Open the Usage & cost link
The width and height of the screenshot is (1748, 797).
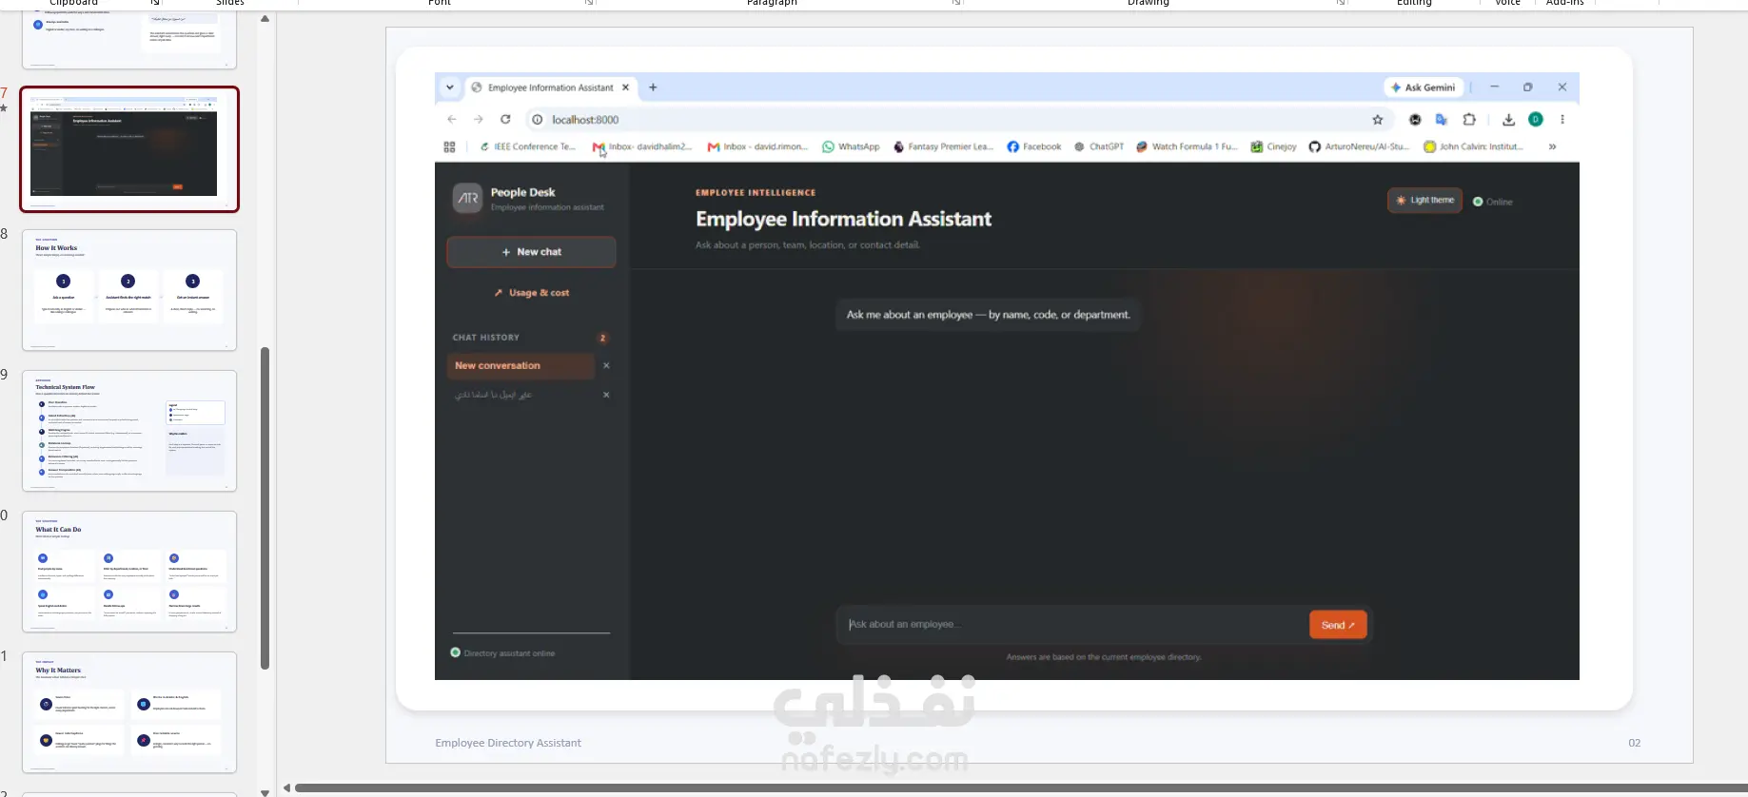click(531, 293)
